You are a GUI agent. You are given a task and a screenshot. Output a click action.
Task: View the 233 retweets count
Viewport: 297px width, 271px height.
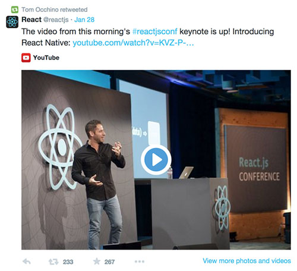coord(68,262)
